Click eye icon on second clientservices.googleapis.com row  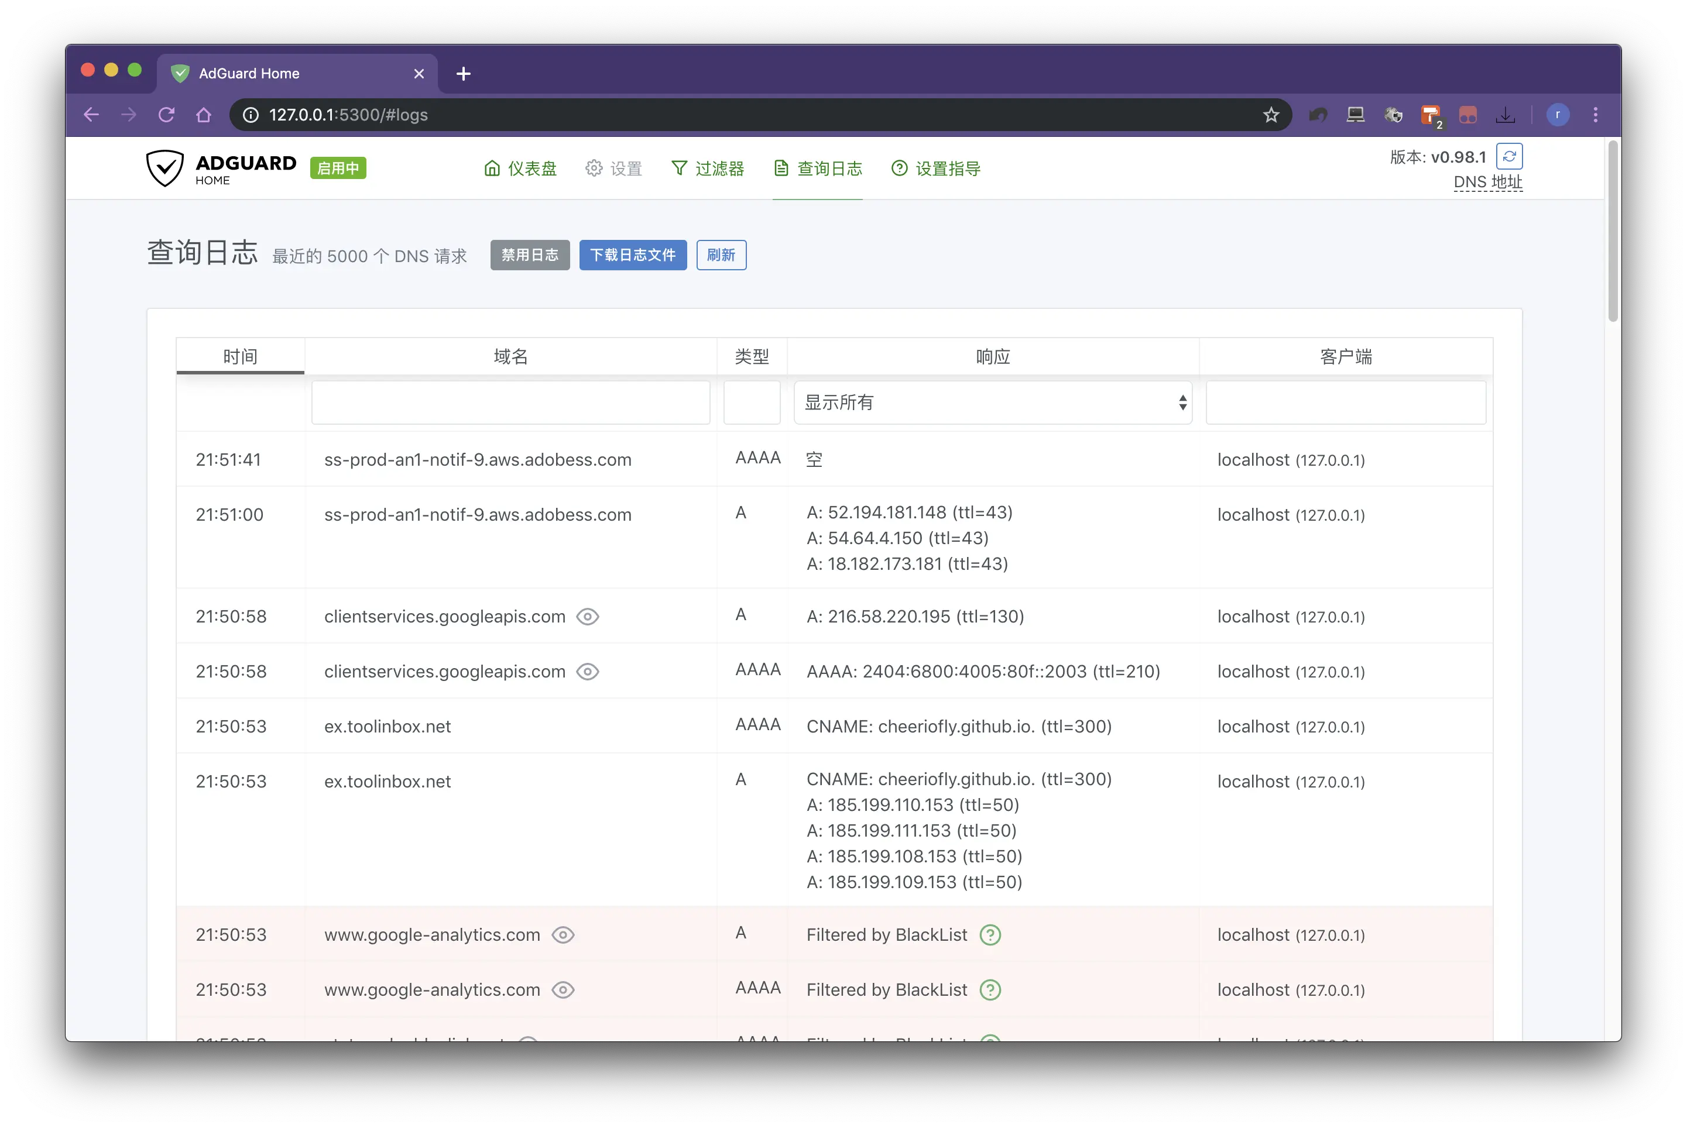coord(587,671)
